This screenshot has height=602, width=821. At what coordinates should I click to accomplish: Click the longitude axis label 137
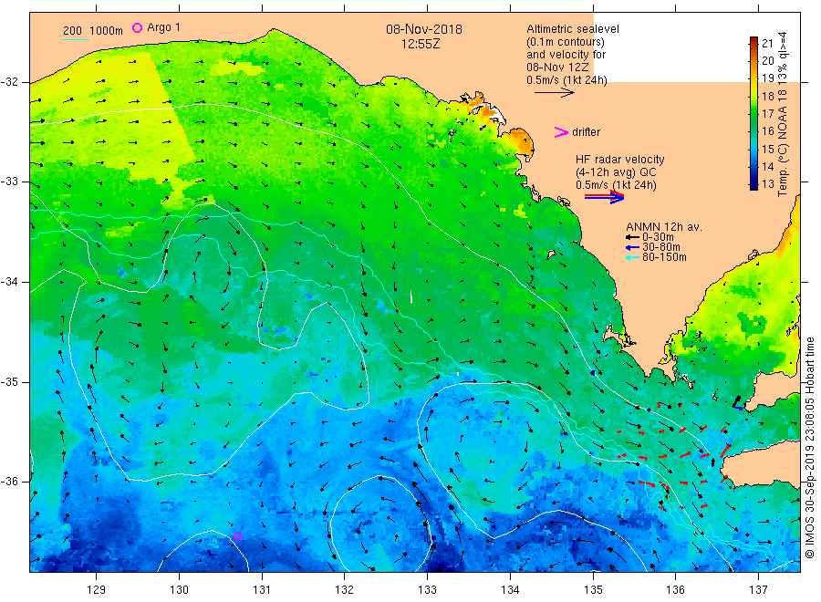pyautogui.click(x=758, y=589)
